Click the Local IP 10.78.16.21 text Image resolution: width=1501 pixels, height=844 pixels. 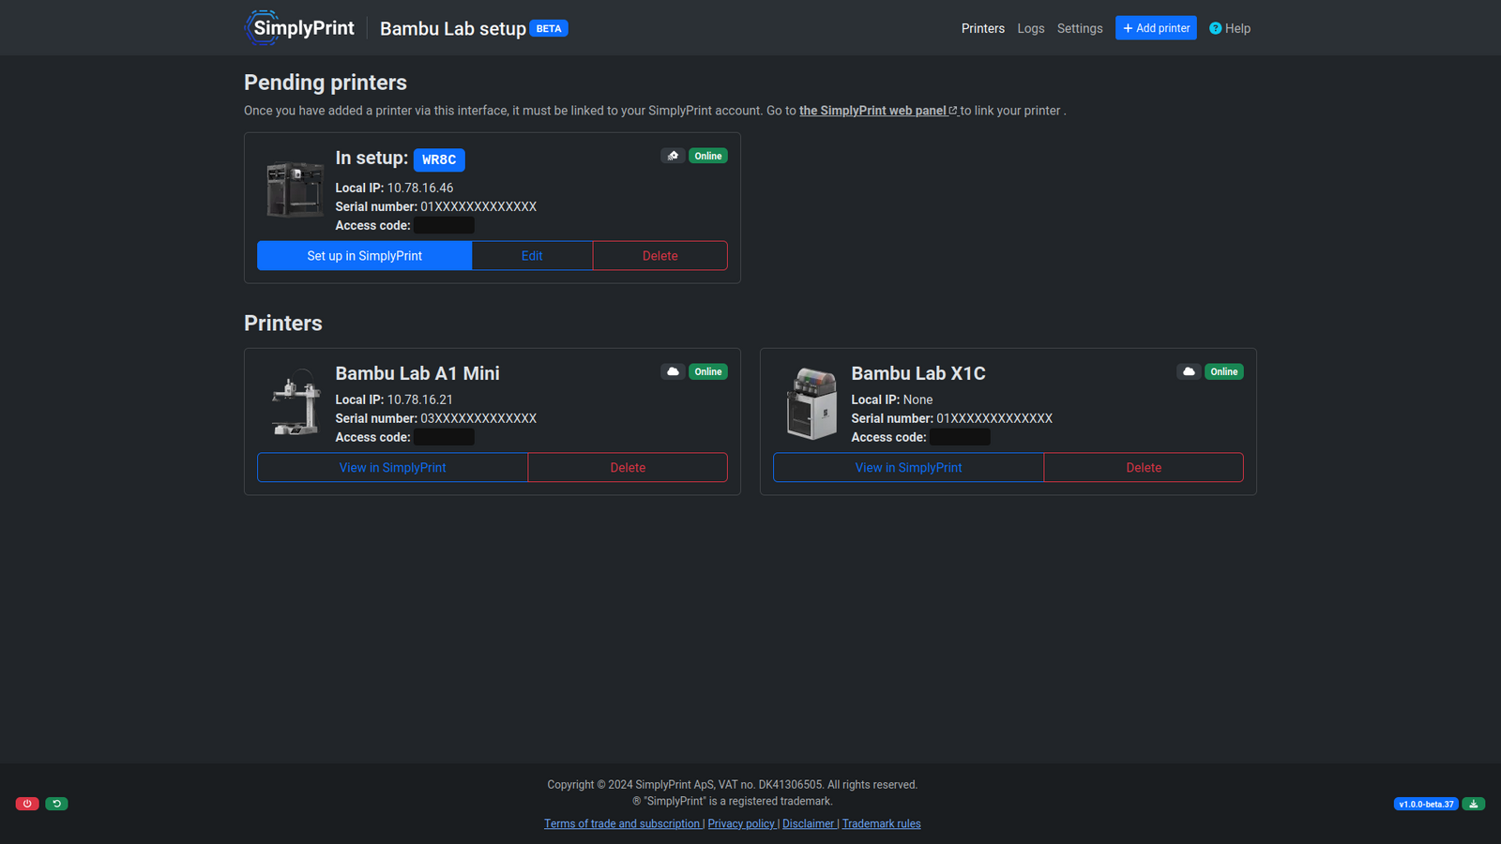(x=394, y=399)
